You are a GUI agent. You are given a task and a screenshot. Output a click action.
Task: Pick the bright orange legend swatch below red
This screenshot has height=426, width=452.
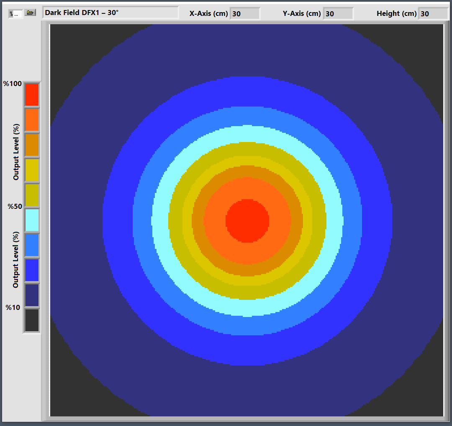[x=32, y=120]
